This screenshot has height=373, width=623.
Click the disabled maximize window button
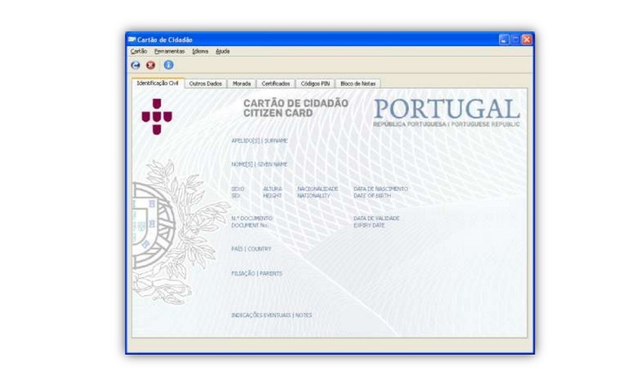pyautogui.click(x=515, y=39)
